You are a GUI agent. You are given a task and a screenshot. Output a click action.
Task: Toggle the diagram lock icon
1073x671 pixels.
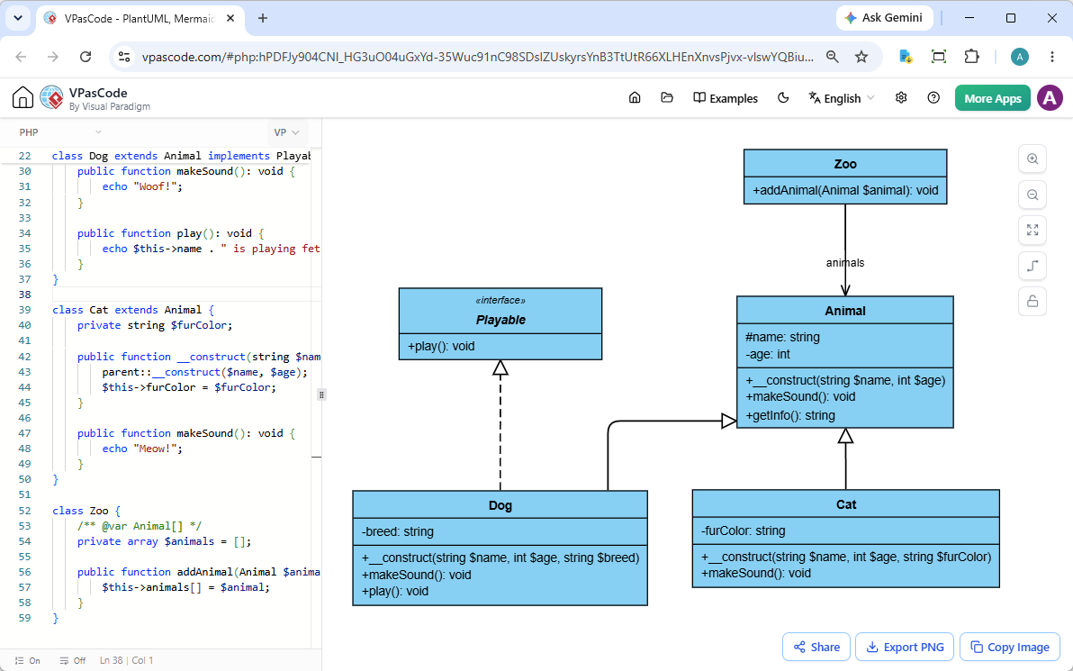pyautogui.click(x=1032, y=301)
